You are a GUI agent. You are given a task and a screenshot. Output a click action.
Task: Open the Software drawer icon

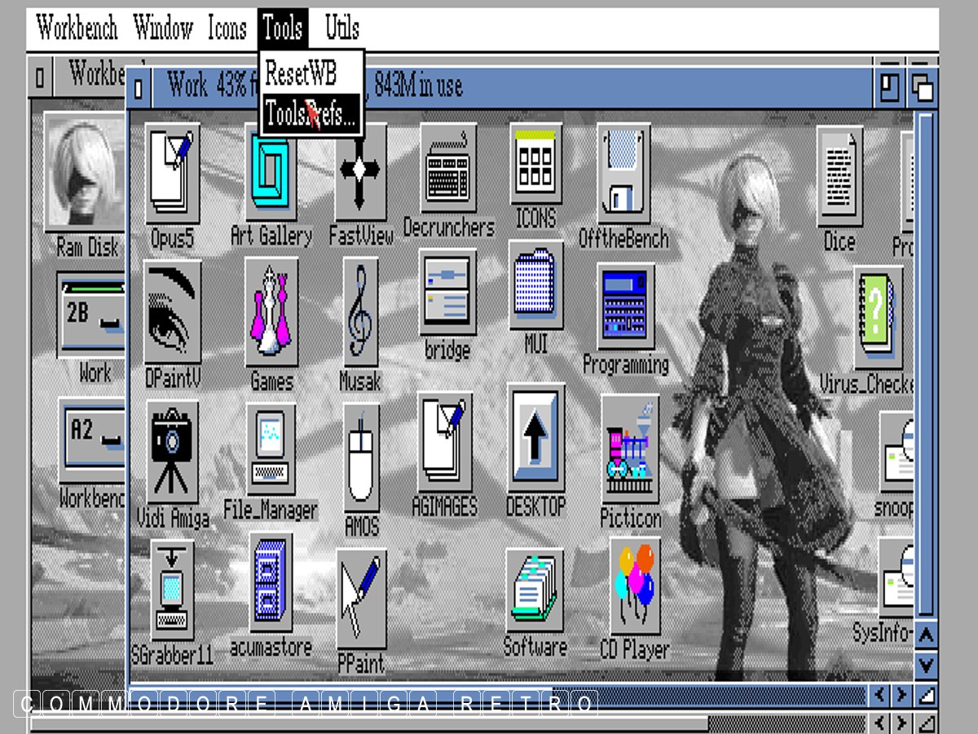tap(535, 590)
